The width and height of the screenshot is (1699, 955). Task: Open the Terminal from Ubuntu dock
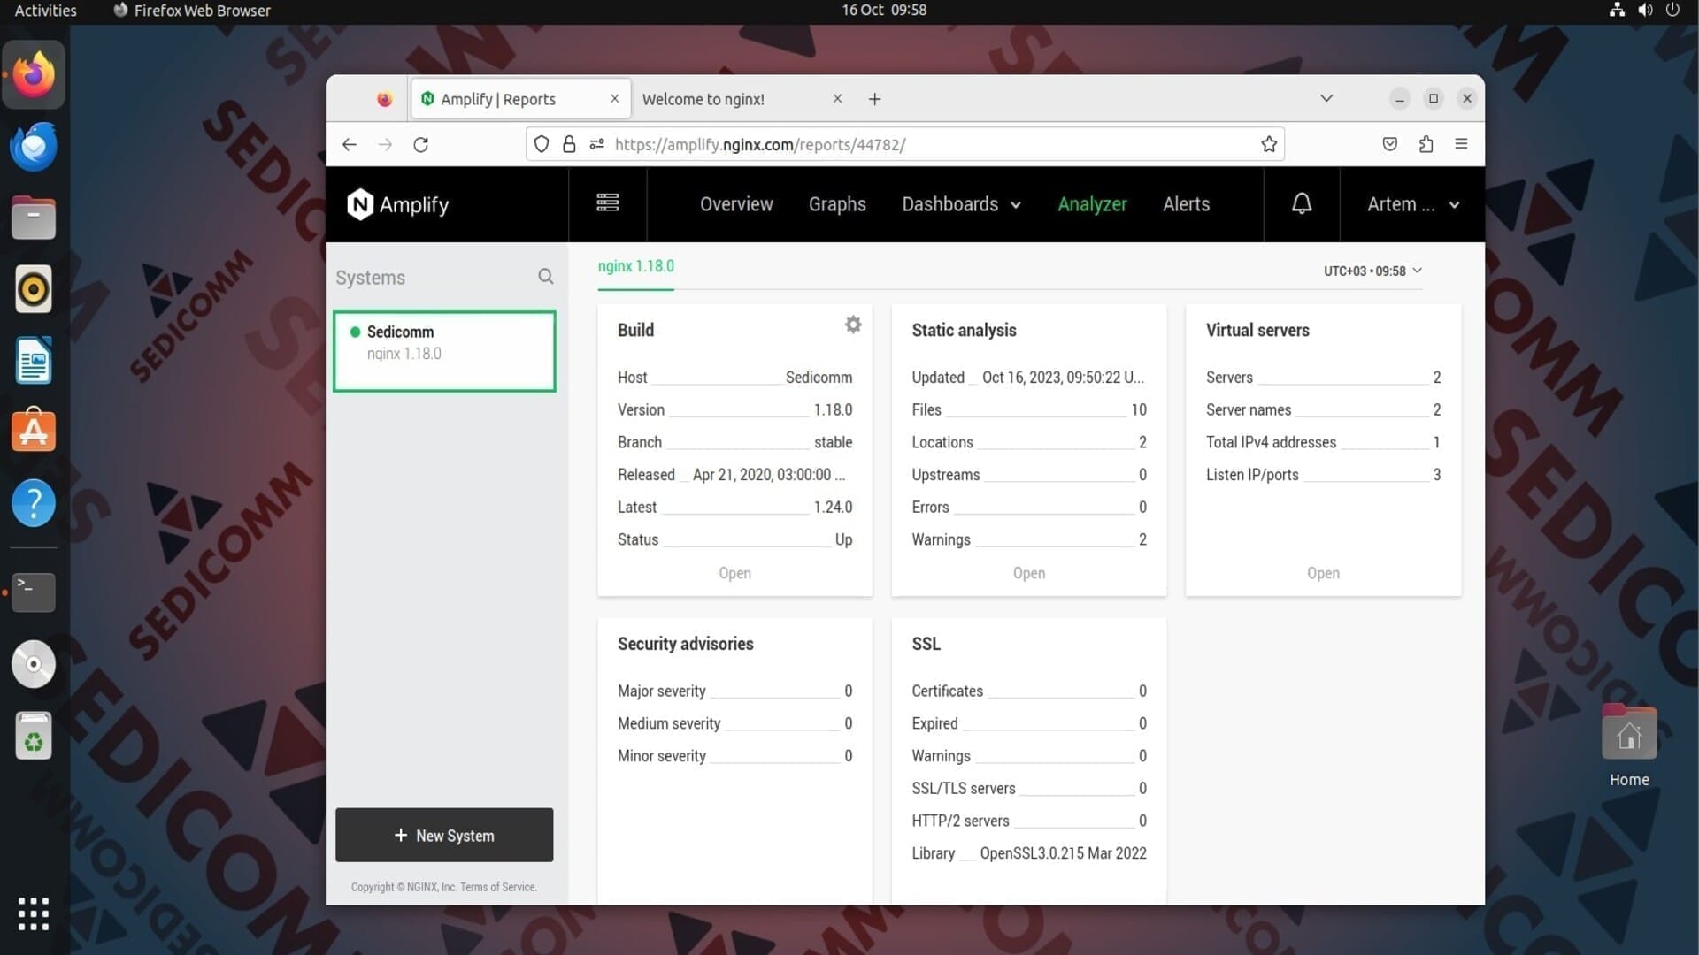pyautogui.click(x=34, y=592)
